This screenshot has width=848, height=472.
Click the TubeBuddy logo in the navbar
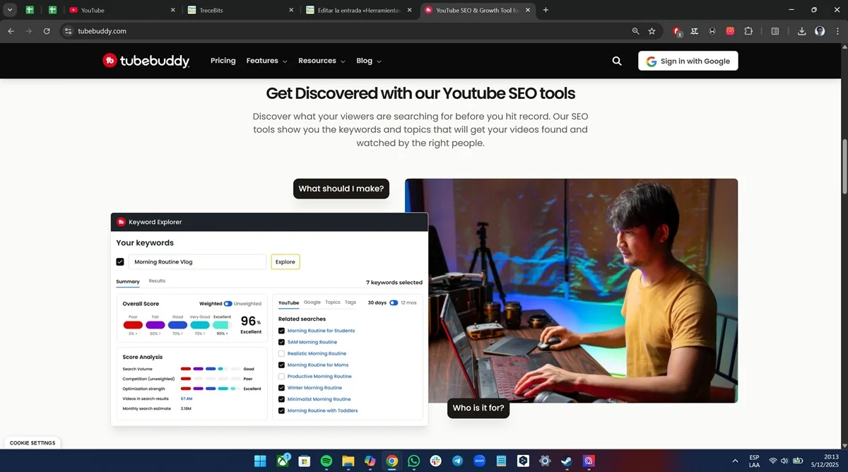point(146,61)
